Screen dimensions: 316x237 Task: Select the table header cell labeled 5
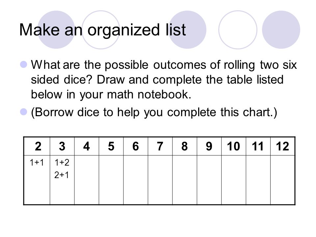[x=111, y=146]
